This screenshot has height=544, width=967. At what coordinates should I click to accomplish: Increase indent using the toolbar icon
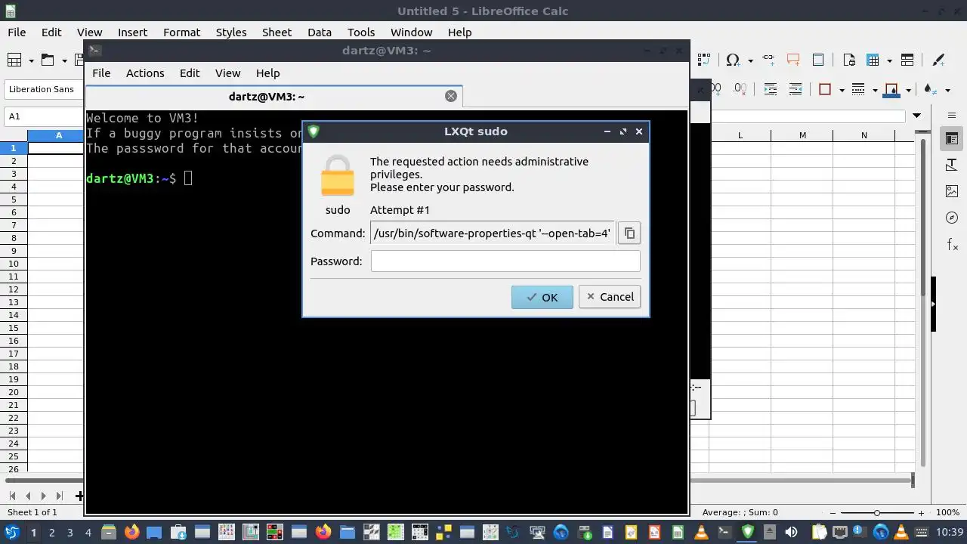point(771,89)
